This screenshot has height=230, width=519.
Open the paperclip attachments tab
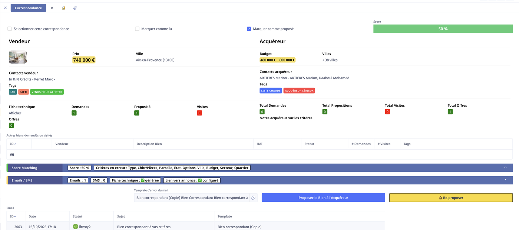(x=75, y=8)
